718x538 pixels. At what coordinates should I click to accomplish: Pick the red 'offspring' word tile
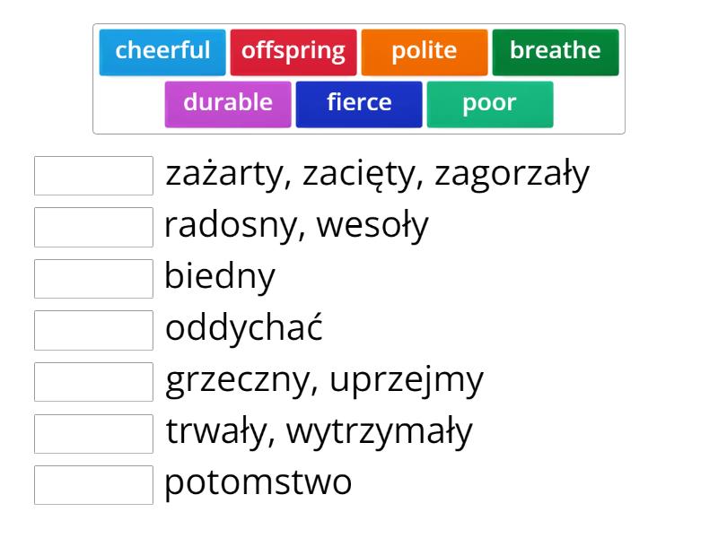(x=293, y=51)
